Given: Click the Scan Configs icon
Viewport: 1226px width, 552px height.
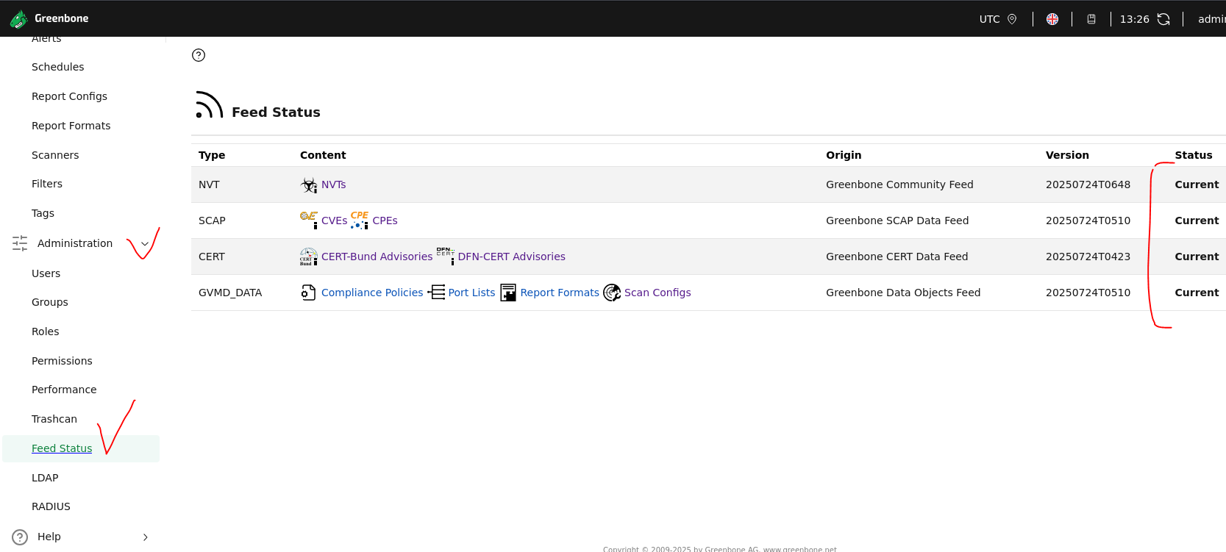Looking at the screenshot, I should pyautogui.click(x=612, y=293).
